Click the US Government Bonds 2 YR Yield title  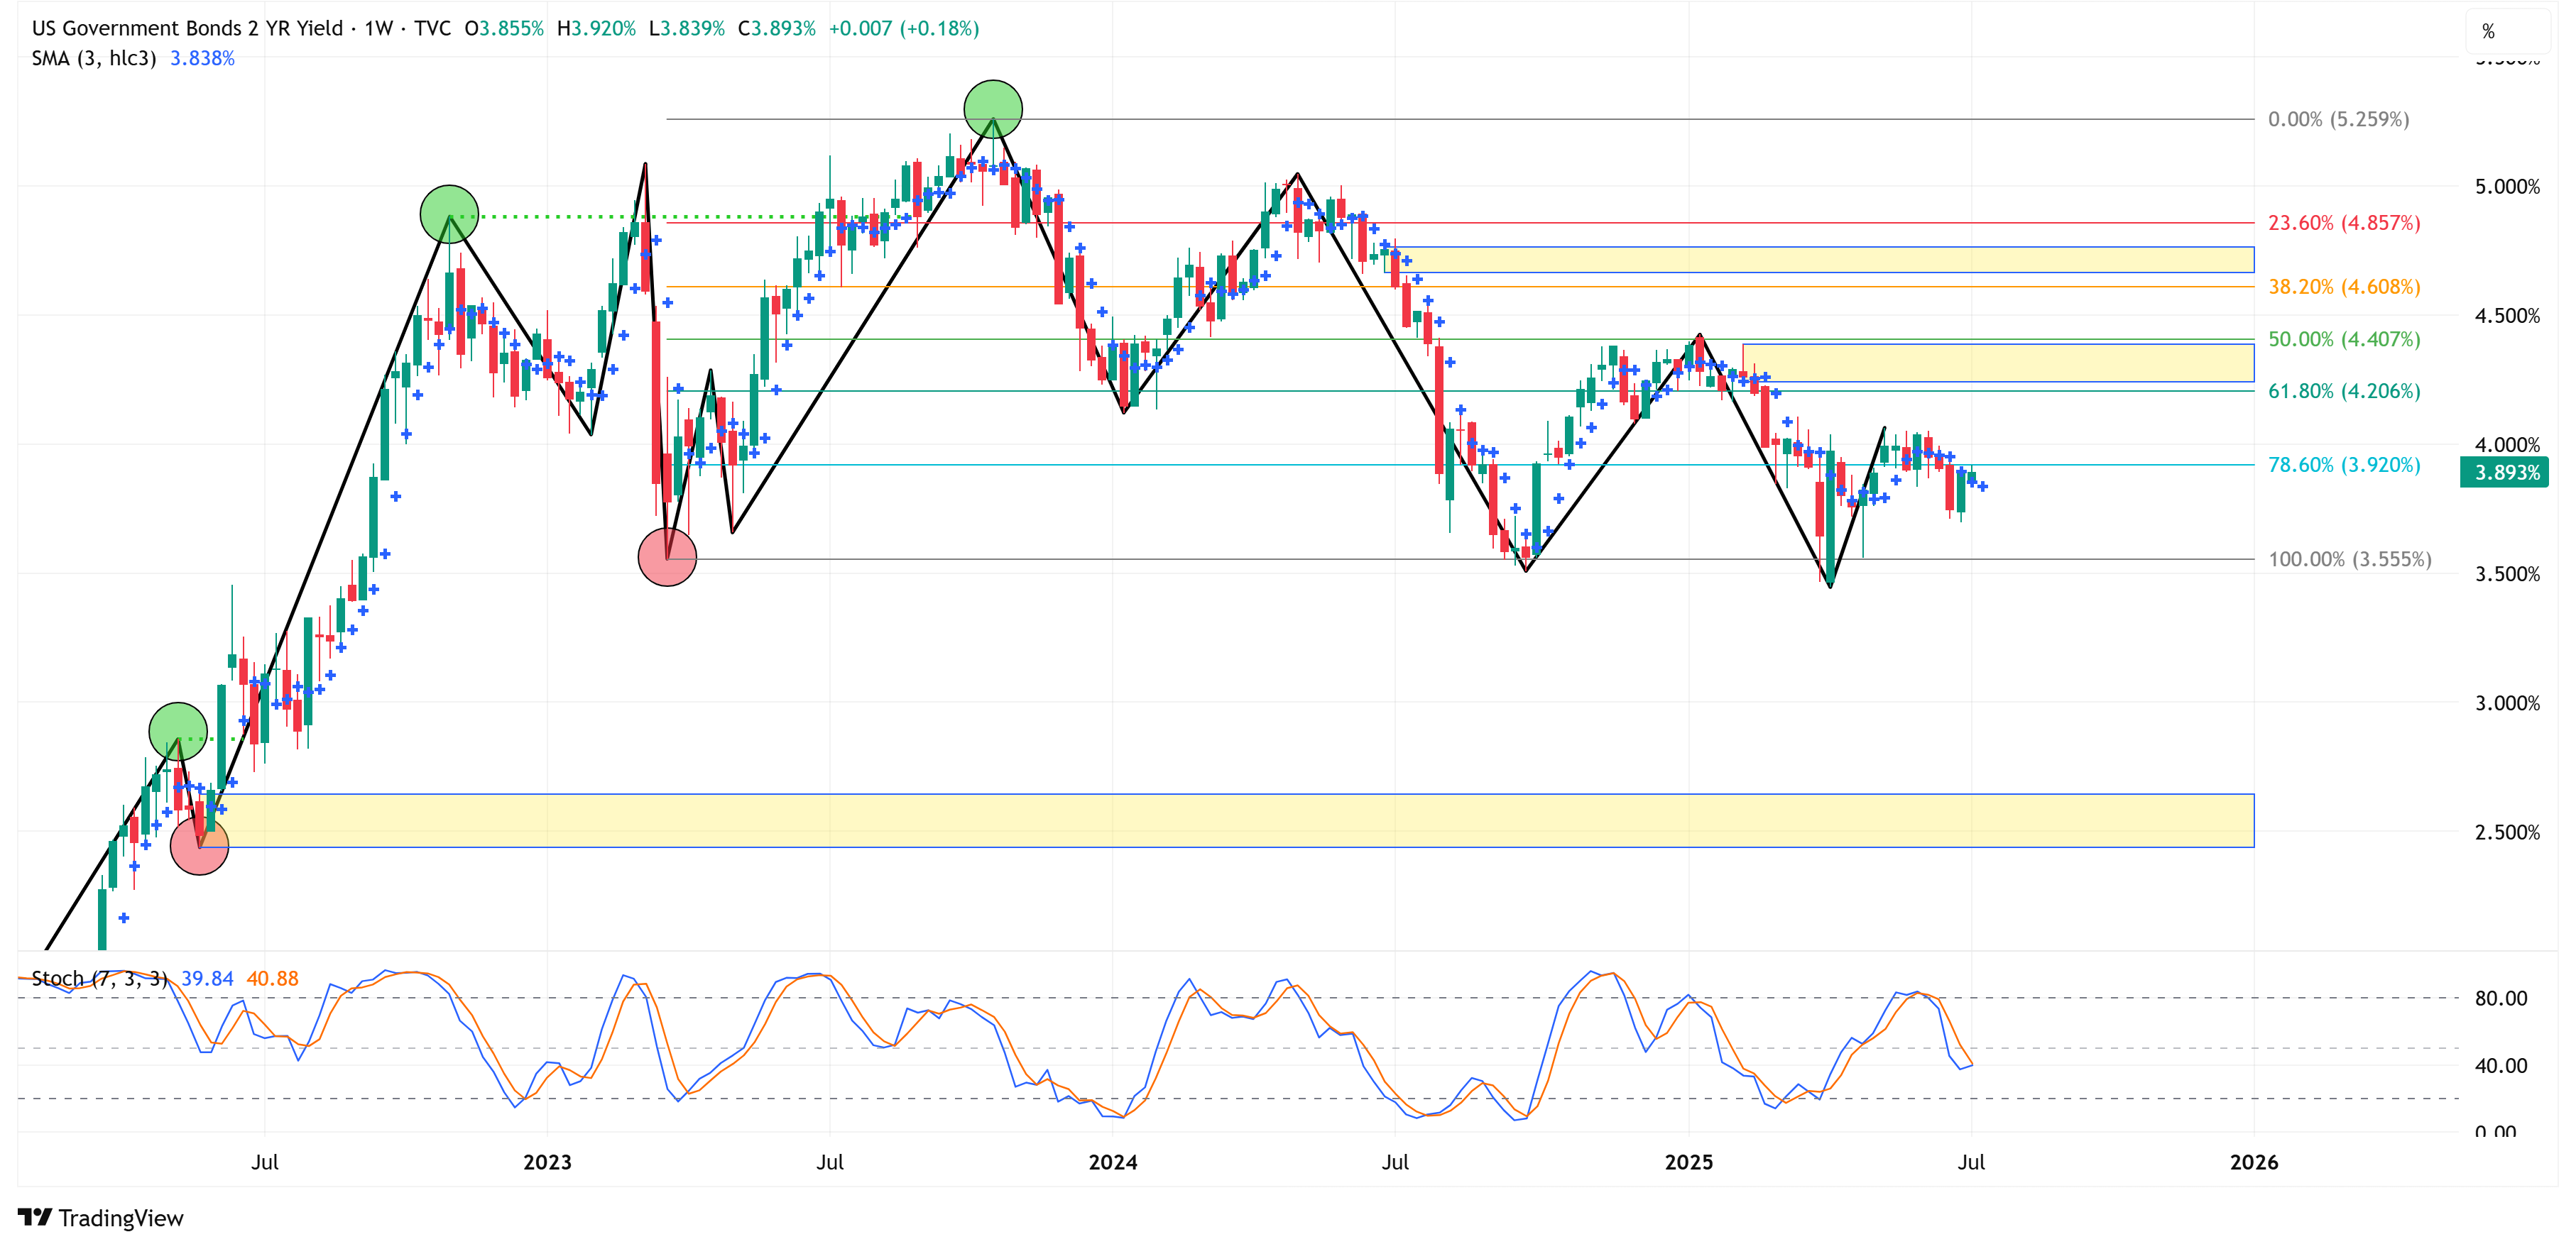coord(187,28)
